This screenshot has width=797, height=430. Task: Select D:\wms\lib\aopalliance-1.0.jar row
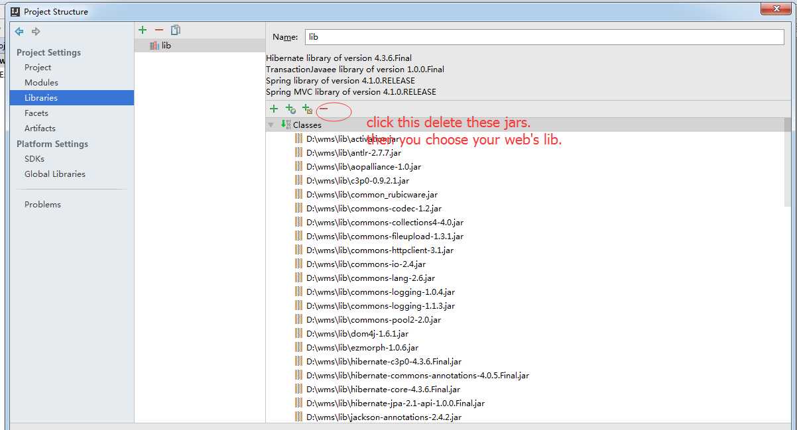point(364,166)
